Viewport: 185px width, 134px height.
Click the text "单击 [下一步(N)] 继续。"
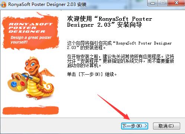click(92, 74)
